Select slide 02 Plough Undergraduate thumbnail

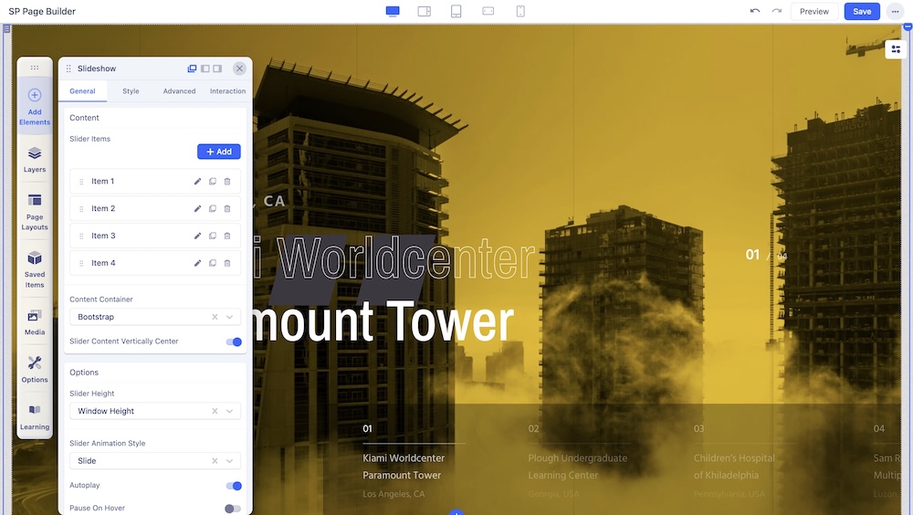click(578, 463)
